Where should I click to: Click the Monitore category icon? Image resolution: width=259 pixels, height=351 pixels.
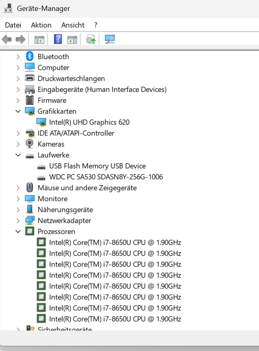pyautogui.click(x=30, y=198)
